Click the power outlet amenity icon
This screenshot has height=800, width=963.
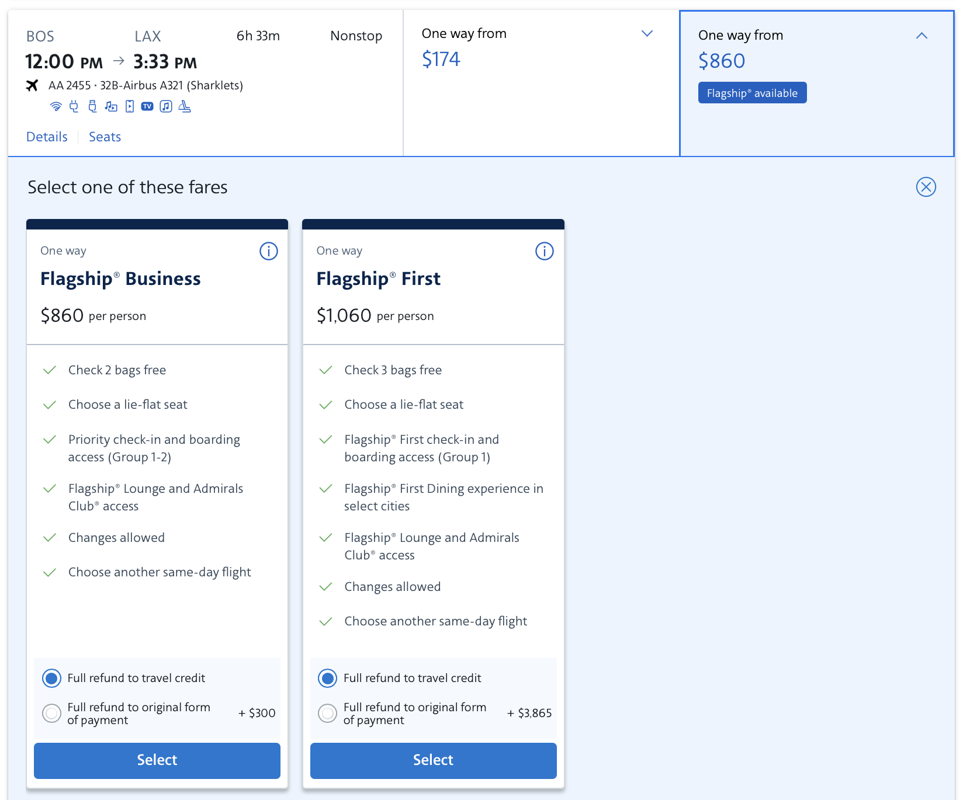pyautogui.click(x=74, y=106)
